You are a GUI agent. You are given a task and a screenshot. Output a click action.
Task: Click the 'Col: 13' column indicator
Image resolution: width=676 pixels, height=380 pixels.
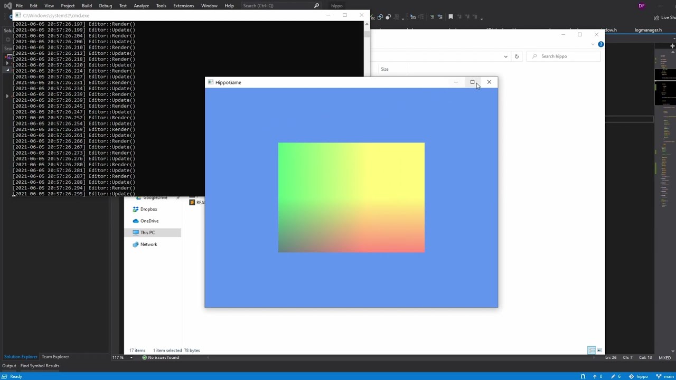(645, 358)
